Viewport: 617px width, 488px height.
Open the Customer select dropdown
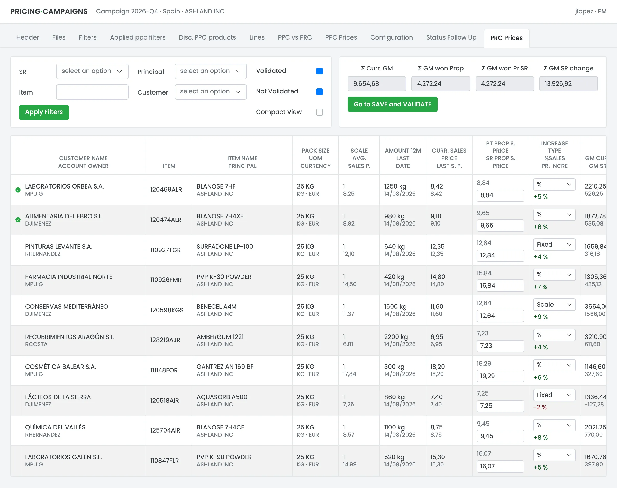[211, 92]
